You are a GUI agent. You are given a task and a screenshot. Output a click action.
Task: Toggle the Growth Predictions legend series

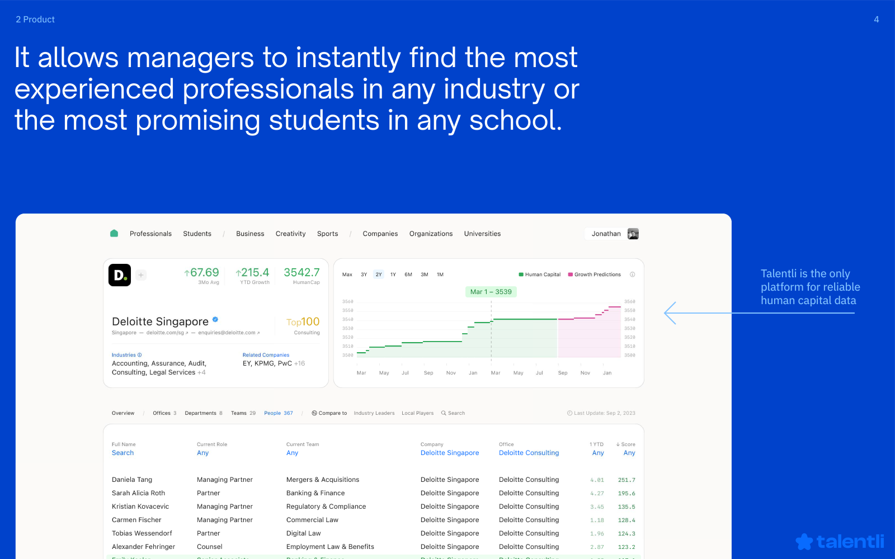click(x=595, y=274)
